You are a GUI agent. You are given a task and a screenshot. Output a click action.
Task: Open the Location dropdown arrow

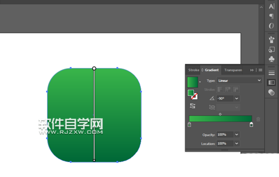(237, 143)
